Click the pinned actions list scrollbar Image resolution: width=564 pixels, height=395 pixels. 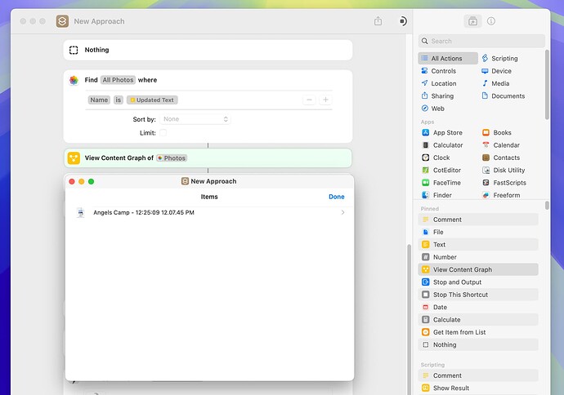click(x=547, y=205)
